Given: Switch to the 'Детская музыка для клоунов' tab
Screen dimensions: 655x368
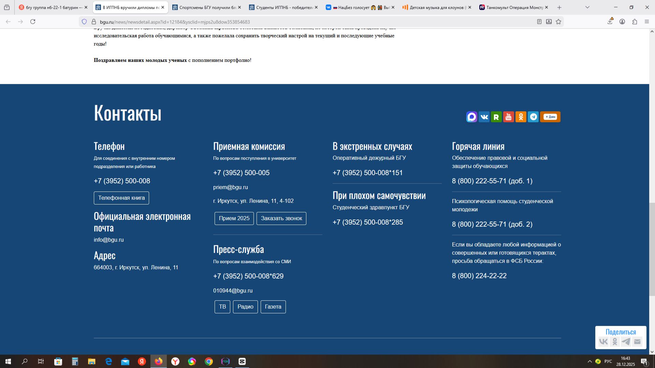Looking at the screenshot, I should tap(437, 7).
